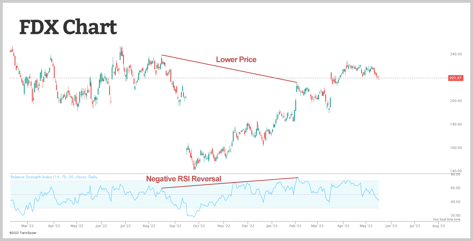The height and width of the screenshot is (241, 473).
Task: Click the FDX Chart title
Action: [68, 27]
